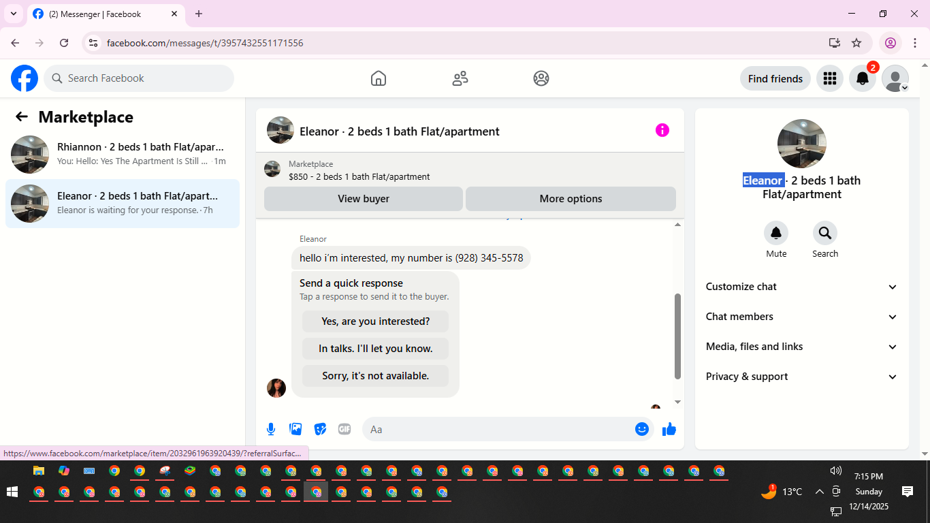Open the Windows notification center icon

click(x=908, y=491)
